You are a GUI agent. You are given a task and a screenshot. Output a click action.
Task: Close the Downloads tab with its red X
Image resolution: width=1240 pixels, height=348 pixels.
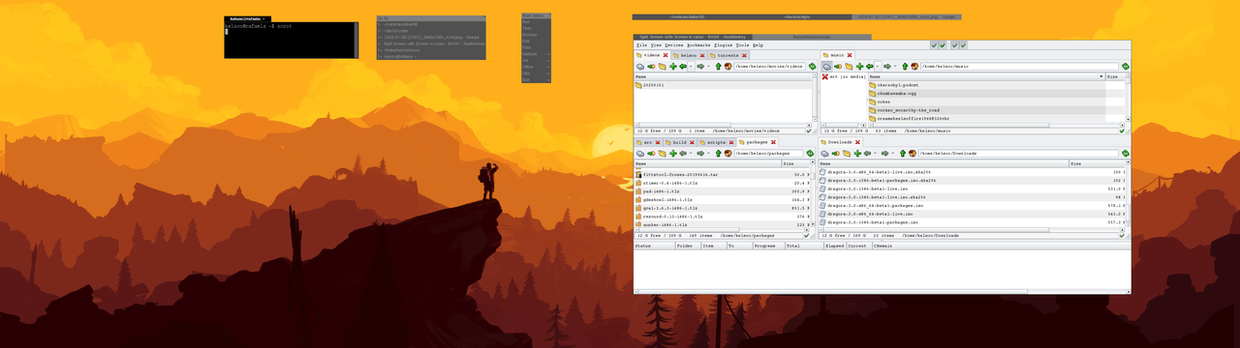(x=857, y=142)
